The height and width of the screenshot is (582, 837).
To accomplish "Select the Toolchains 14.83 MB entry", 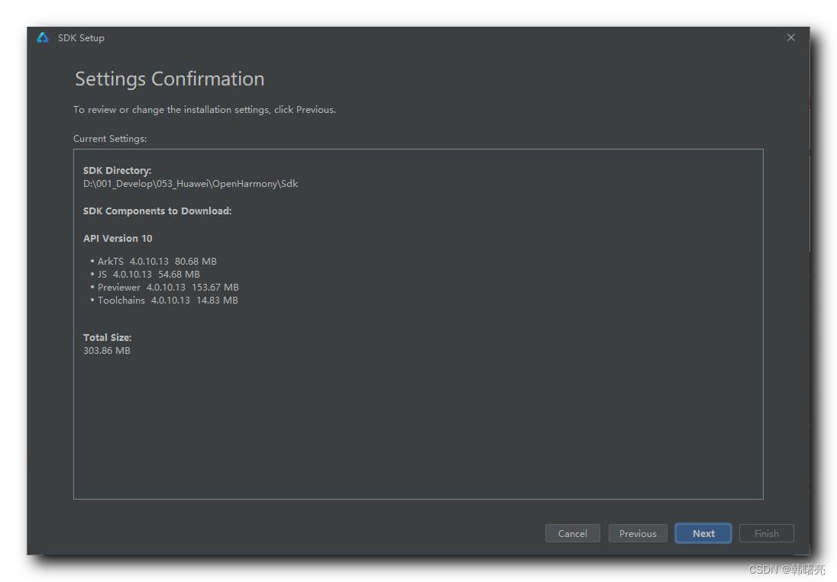I will point(167,301).
